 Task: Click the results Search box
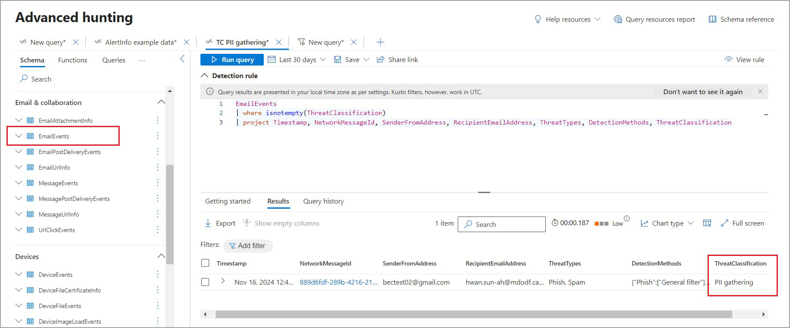[x=502, y=224]
